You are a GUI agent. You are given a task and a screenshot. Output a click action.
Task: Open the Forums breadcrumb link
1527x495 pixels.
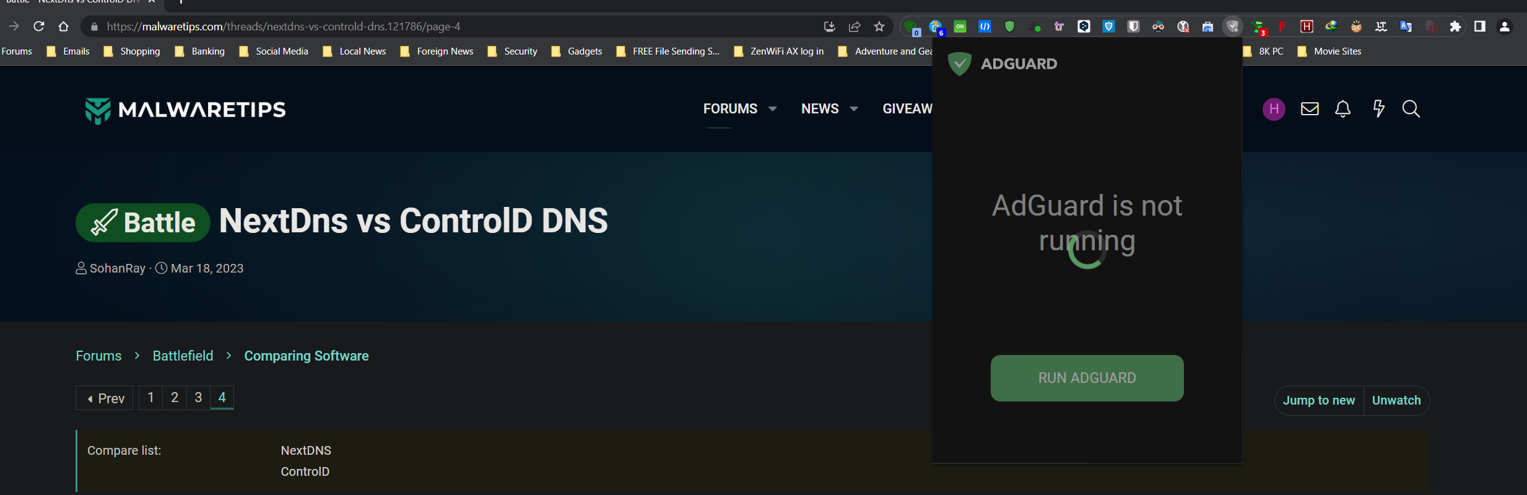click(x=98, y=356)
